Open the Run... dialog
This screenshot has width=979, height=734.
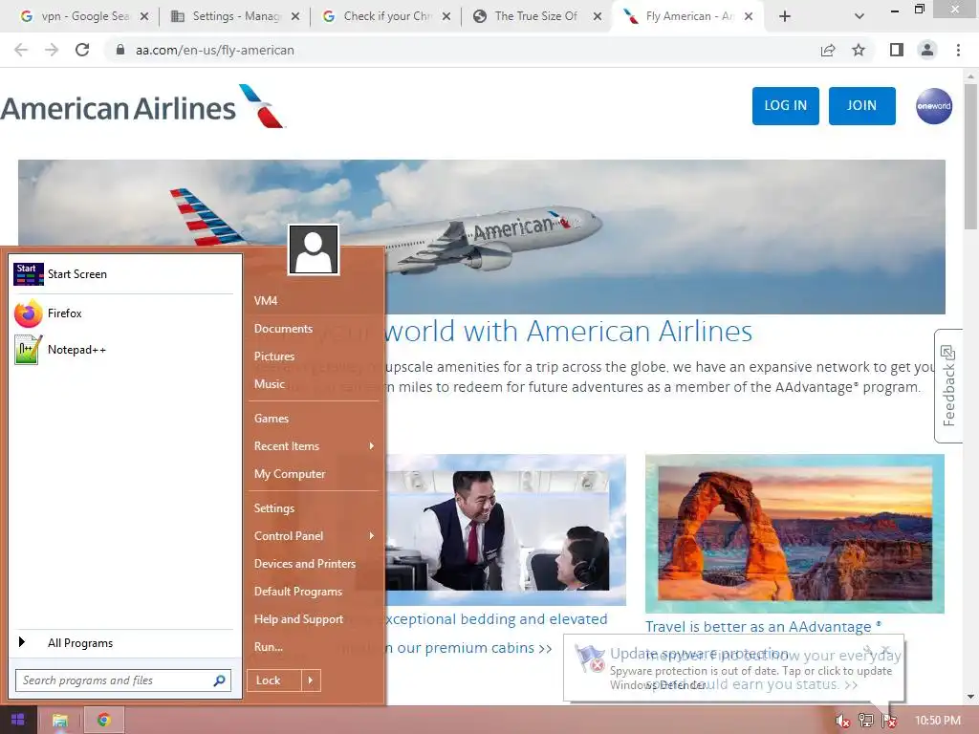pos(269,647)
